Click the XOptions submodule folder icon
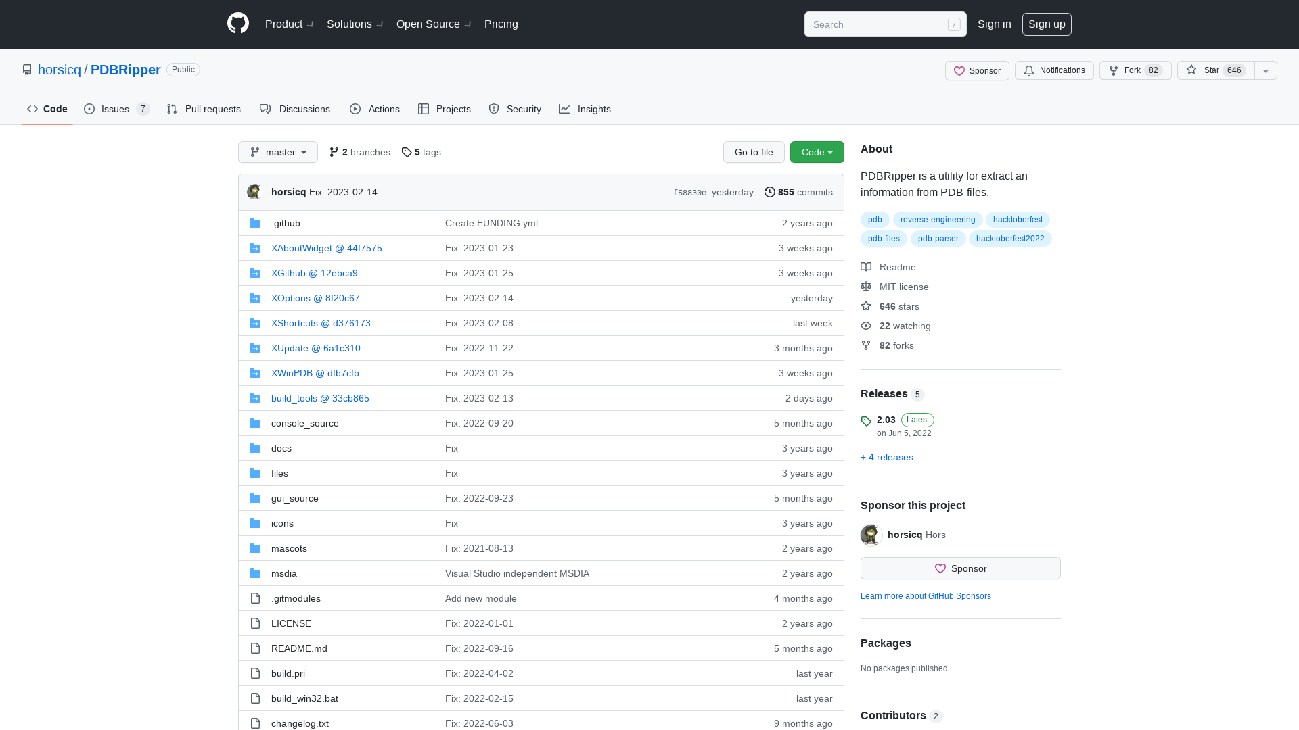The image size is (1299, 730). (x=255, y=298)
